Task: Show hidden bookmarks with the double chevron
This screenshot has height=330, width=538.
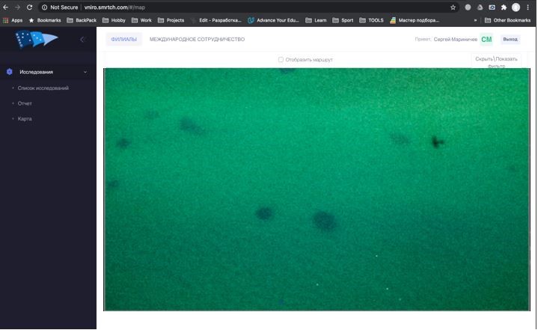Action: 475,20
